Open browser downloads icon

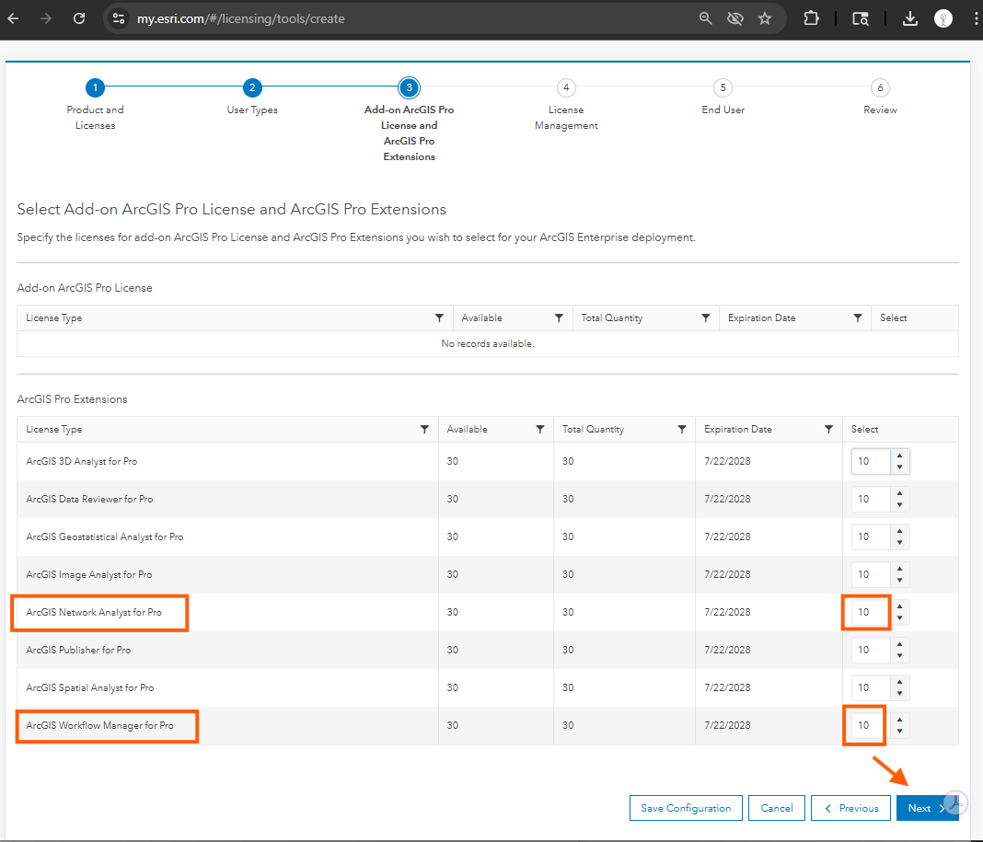pos(909,18)
